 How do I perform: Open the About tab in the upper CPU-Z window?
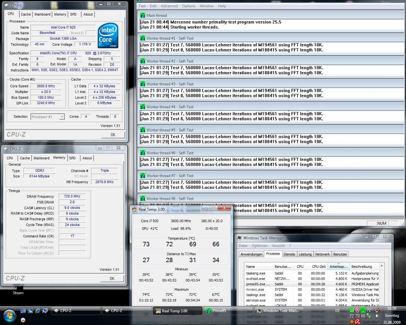tap(88, 14)
